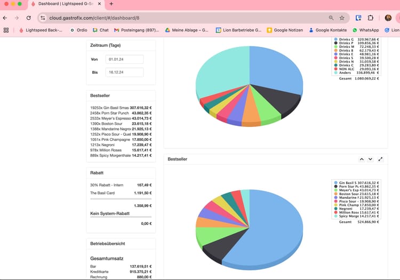Open the apps grid in the bookmarks bar
The width and height of the screenshot is (400, 280).
pos(6,30)
